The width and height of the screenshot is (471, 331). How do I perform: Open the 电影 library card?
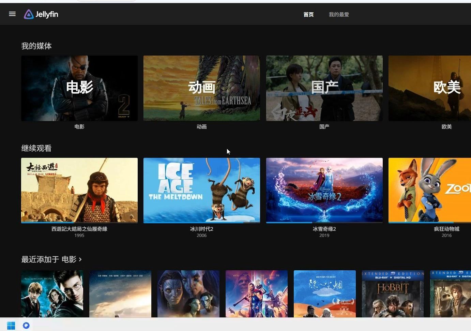79,88
